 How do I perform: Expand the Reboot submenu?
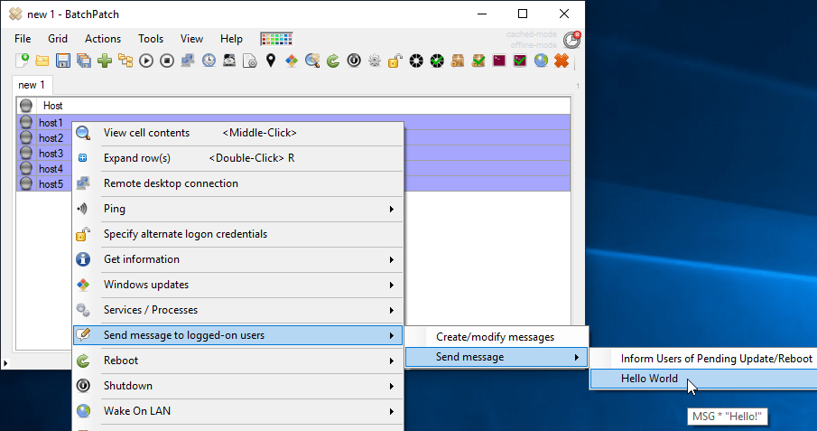[x=238, y=361]
